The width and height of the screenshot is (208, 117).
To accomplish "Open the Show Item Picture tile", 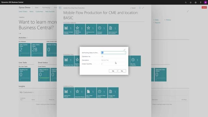I will 80,93.
